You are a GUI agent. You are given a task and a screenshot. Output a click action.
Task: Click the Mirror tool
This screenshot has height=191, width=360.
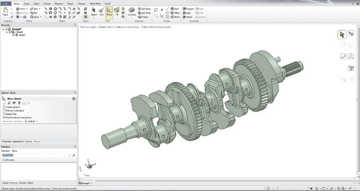coord(175,17)
